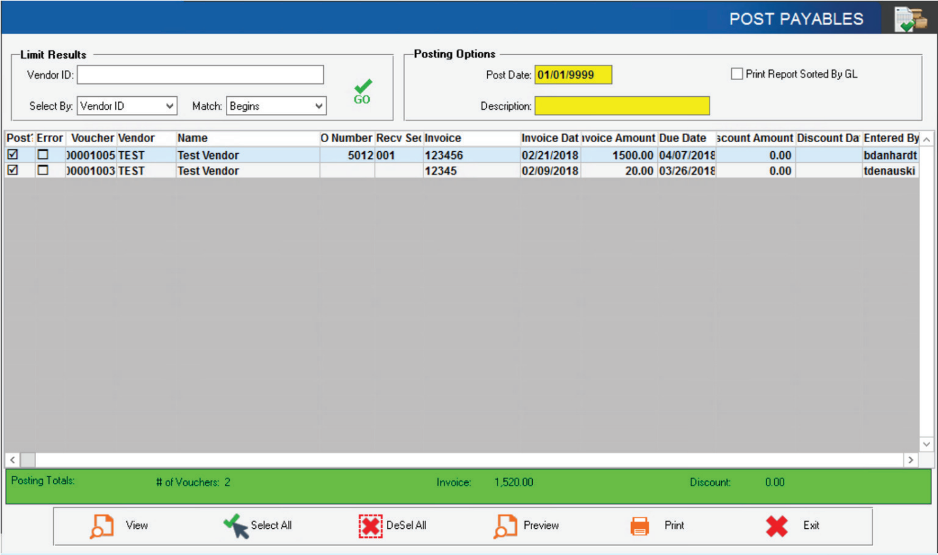Viewport: 938px width, 555px height.
Task: Enable Print Report Sorted By GL
Action: [x=737, y=74]
